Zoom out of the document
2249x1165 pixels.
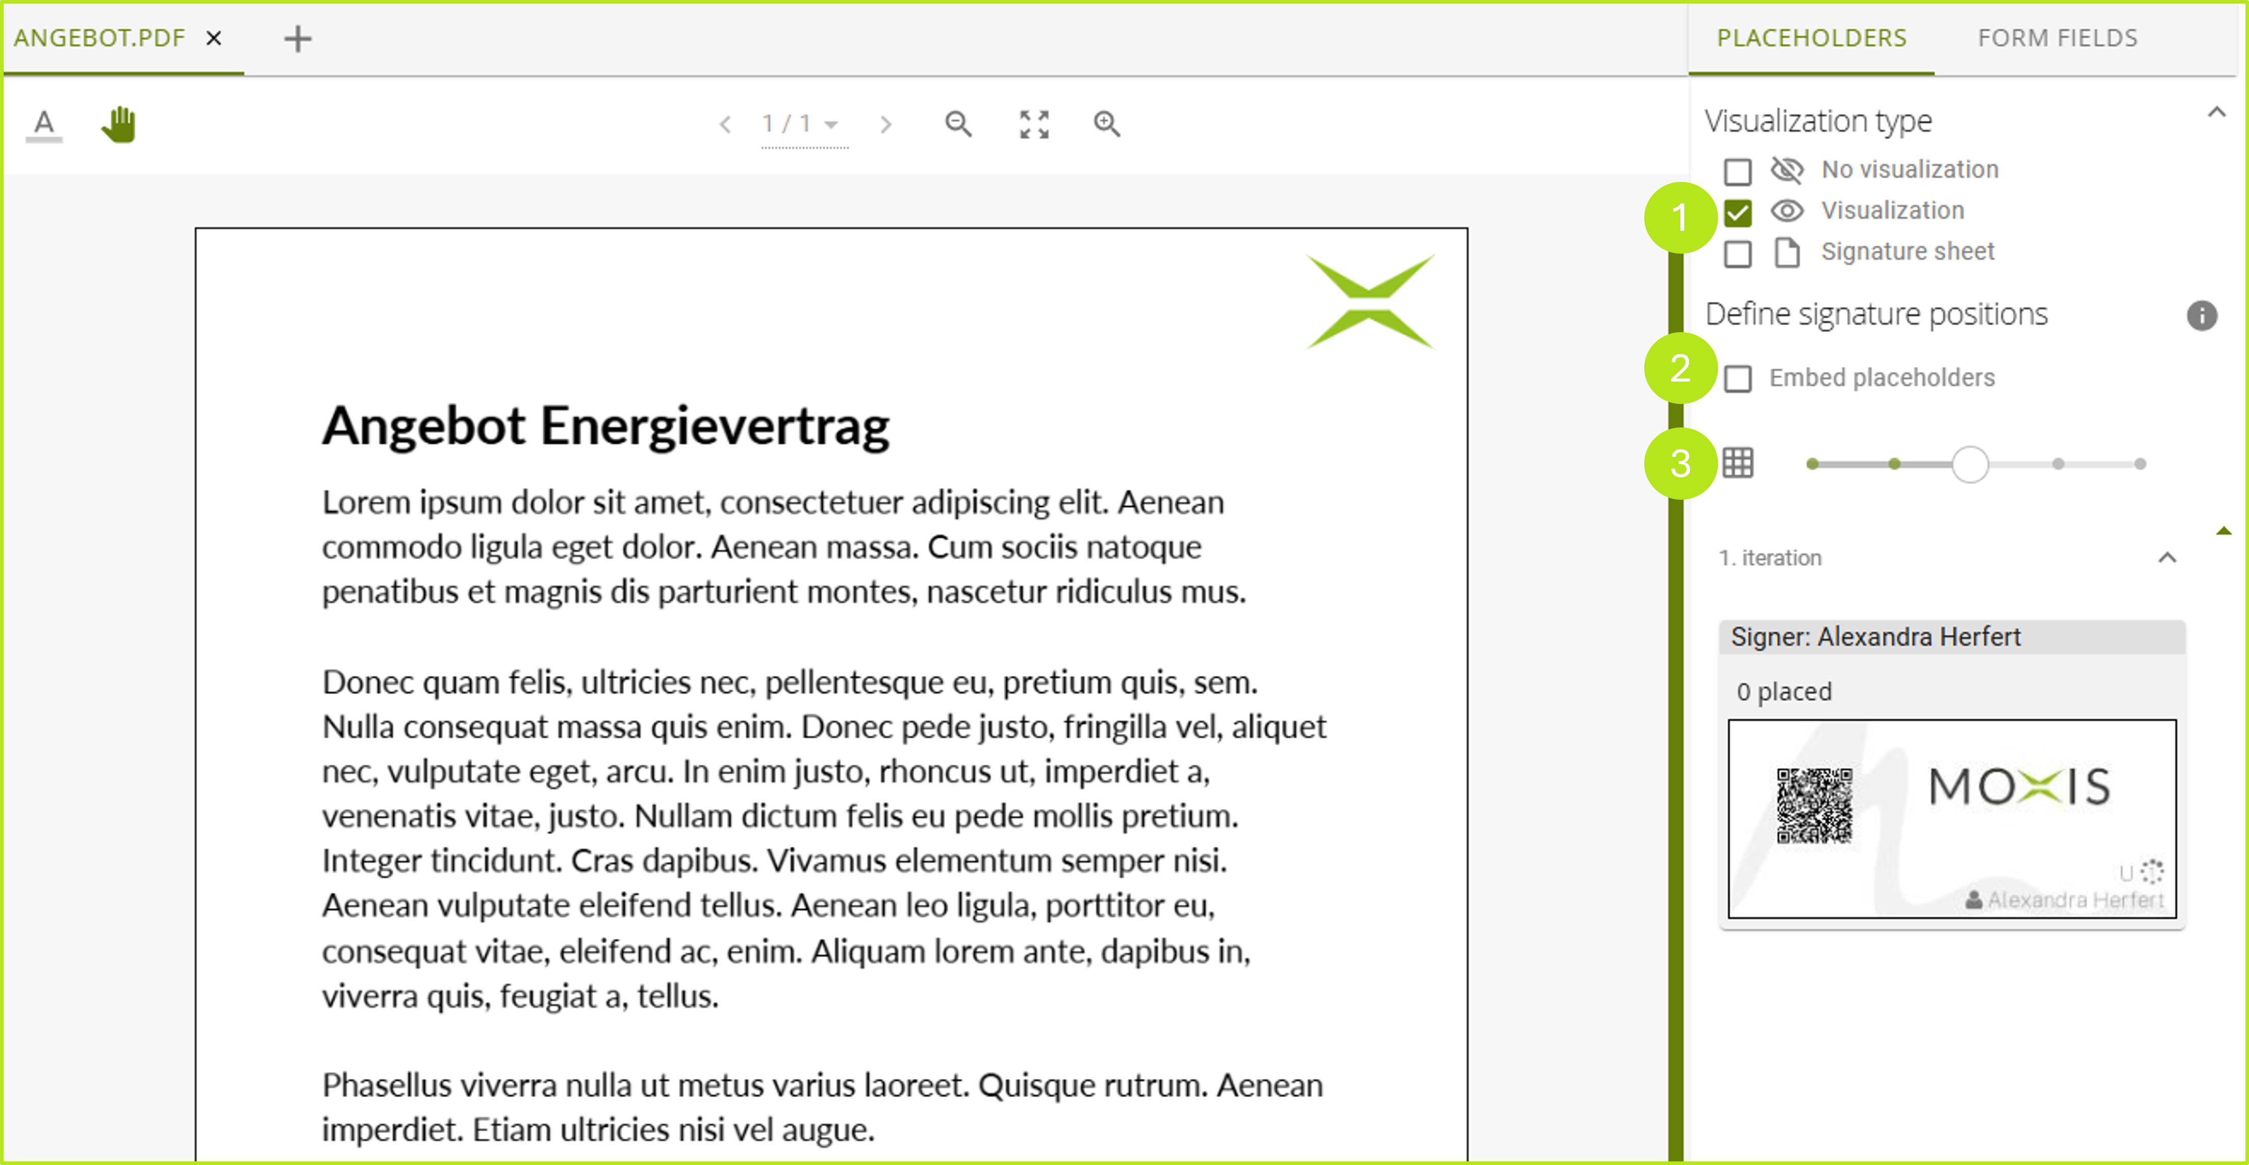958,124
